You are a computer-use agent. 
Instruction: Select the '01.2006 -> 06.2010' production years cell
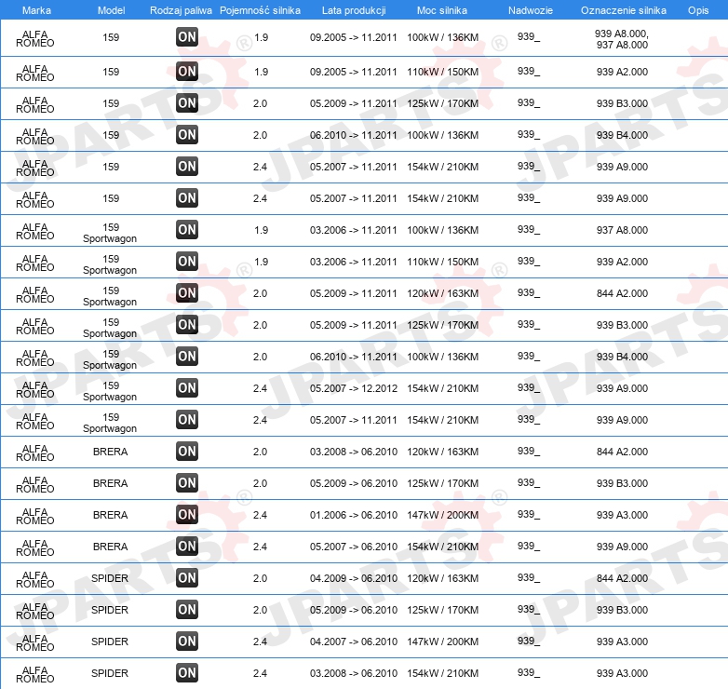tap(354, 515)
